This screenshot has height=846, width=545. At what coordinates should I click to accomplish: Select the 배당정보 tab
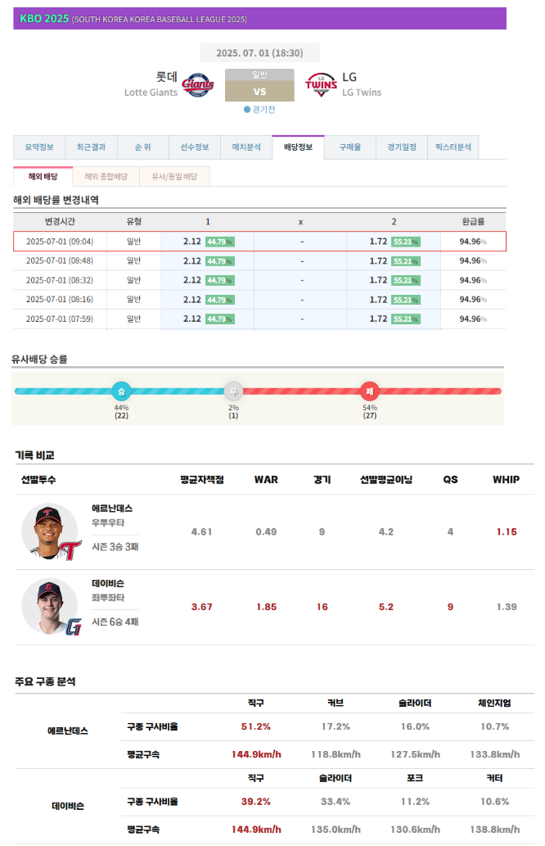(x=298, y=147)
